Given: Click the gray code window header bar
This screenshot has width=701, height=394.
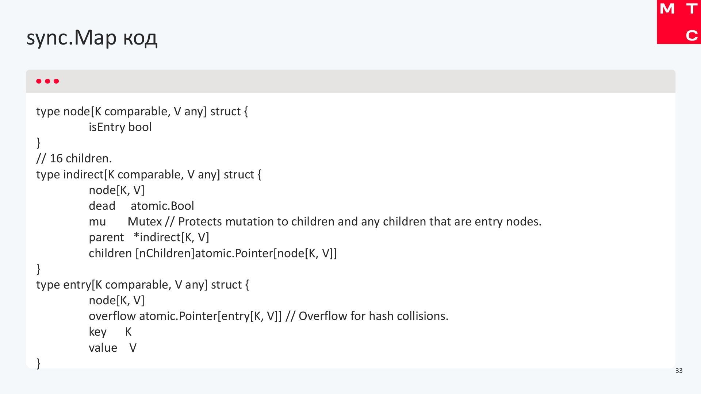Looking at the screenshot, I should coord(350,81).
